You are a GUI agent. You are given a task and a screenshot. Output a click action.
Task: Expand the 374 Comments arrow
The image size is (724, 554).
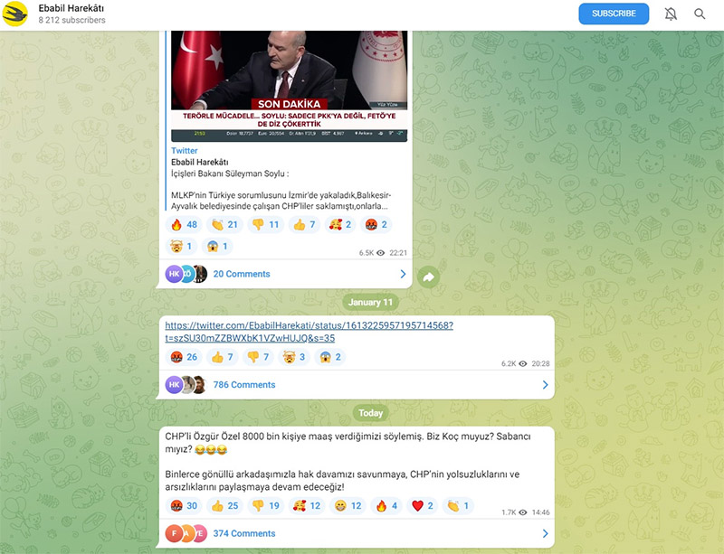546,533
